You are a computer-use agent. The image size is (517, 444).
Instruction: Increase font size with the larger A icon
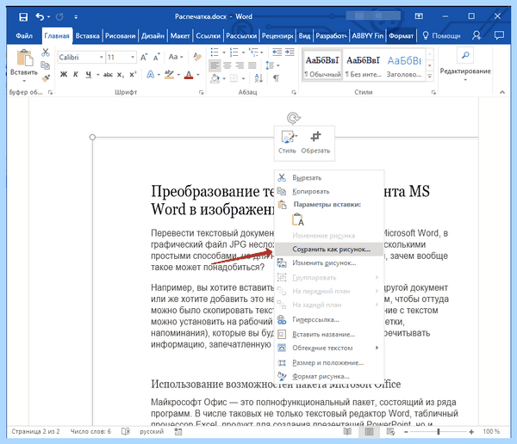pyautogui.click(x=144, y=58)
